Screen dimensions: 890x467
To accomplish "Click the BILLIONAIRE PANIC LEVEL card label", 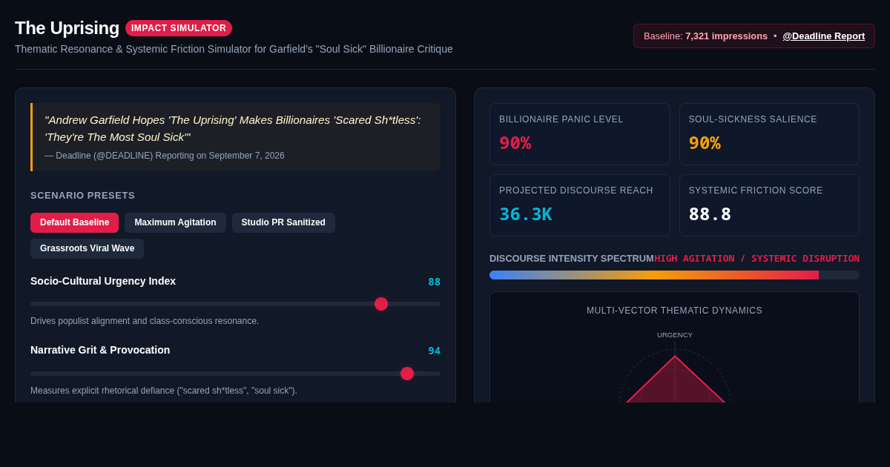I will [561, 119].
